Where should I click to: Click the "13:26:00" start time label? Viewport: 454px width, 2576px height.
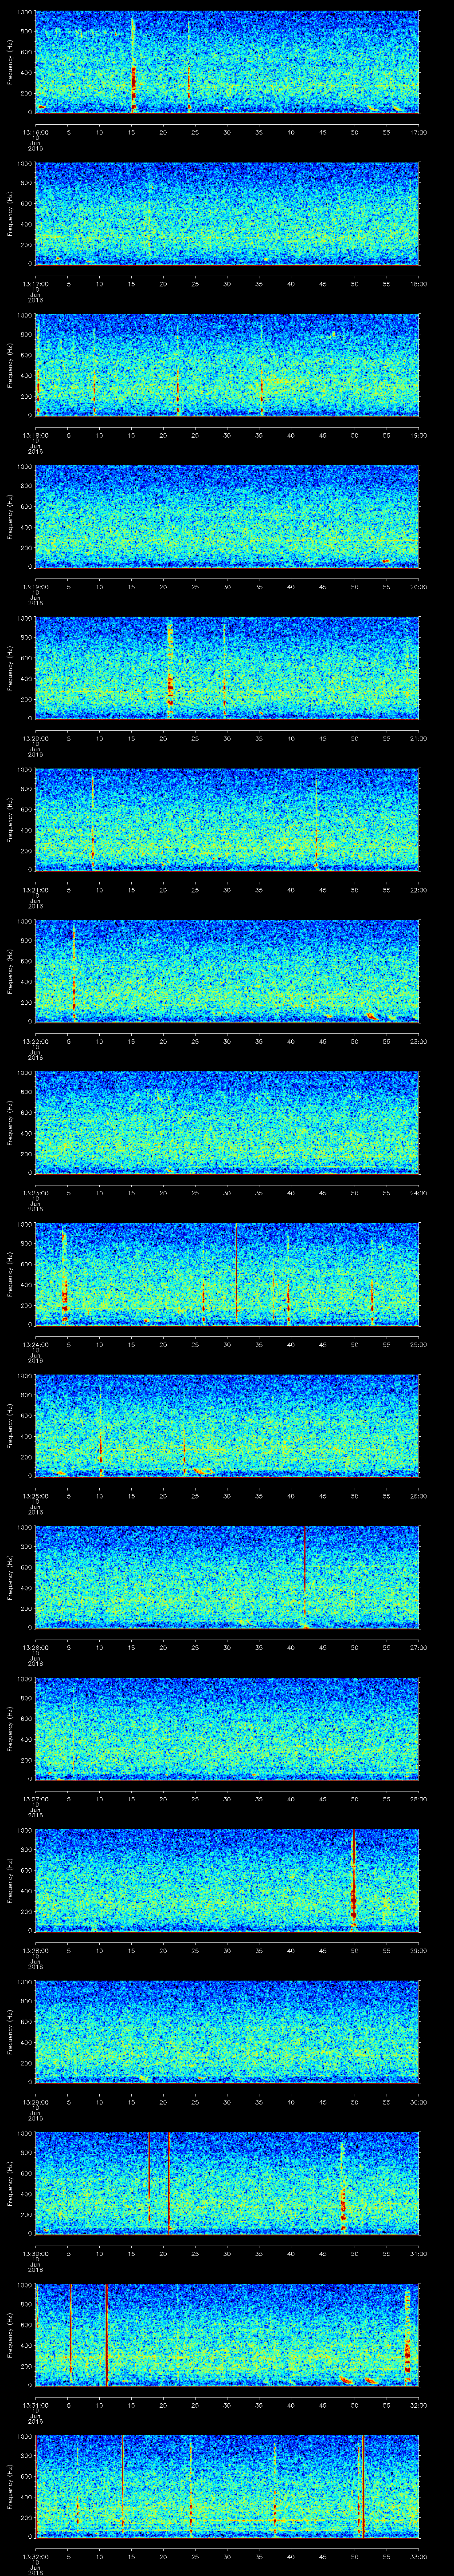(x=36, y=1647)
